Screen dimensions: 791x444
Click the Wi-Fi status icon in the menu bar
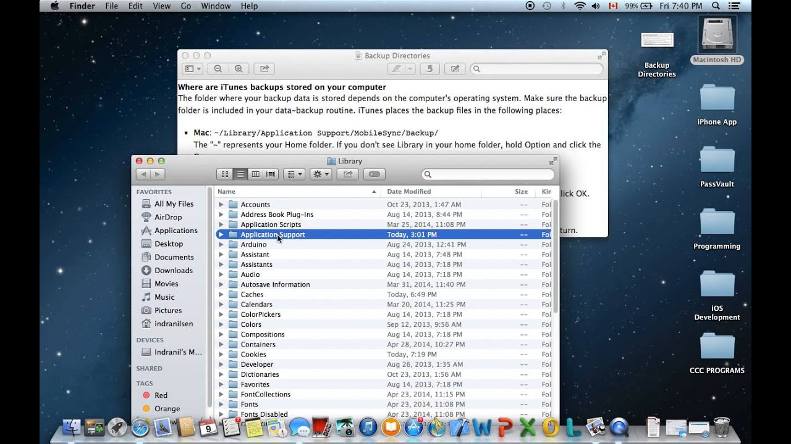click(x=580, y=6)
